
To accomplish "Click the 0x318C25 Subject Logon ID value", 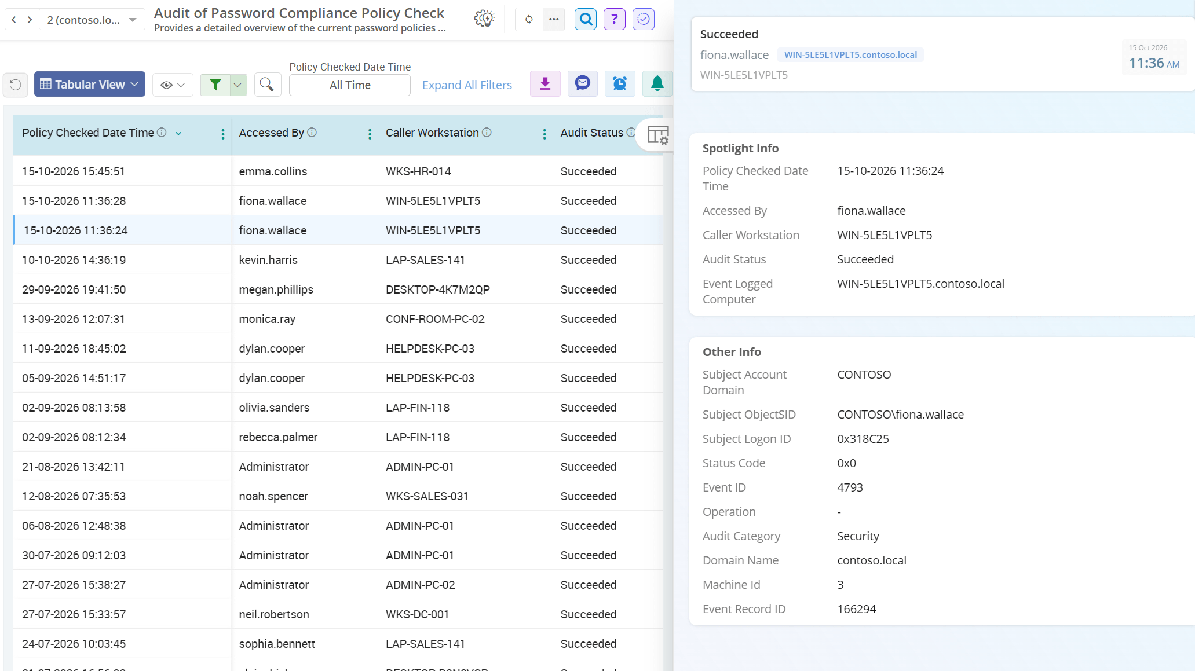I will point(863,439).
